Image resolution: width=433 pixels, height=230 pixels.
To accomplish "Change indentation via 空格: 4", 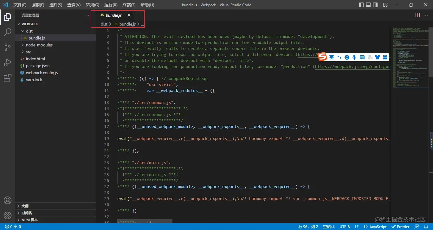I will point(329,227).
